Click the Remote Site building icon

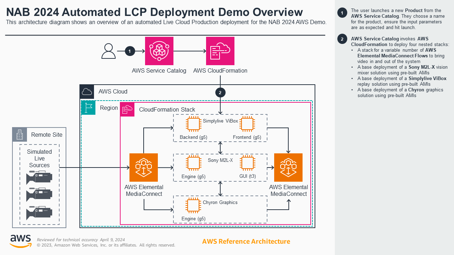coord(20,135)
